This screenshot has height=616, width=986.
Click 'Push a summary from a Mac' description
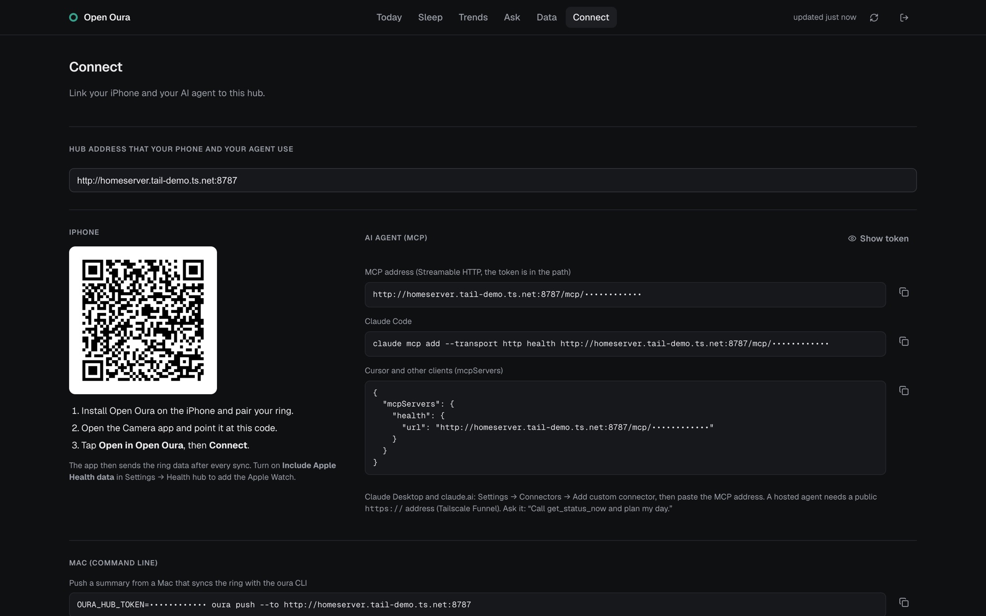pos(188,583)
